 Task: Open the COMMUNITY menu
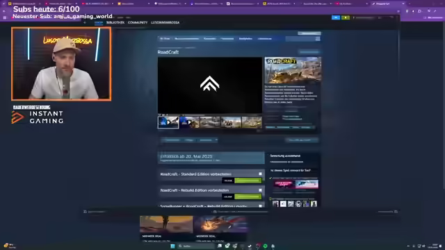[x=138, y=22]
